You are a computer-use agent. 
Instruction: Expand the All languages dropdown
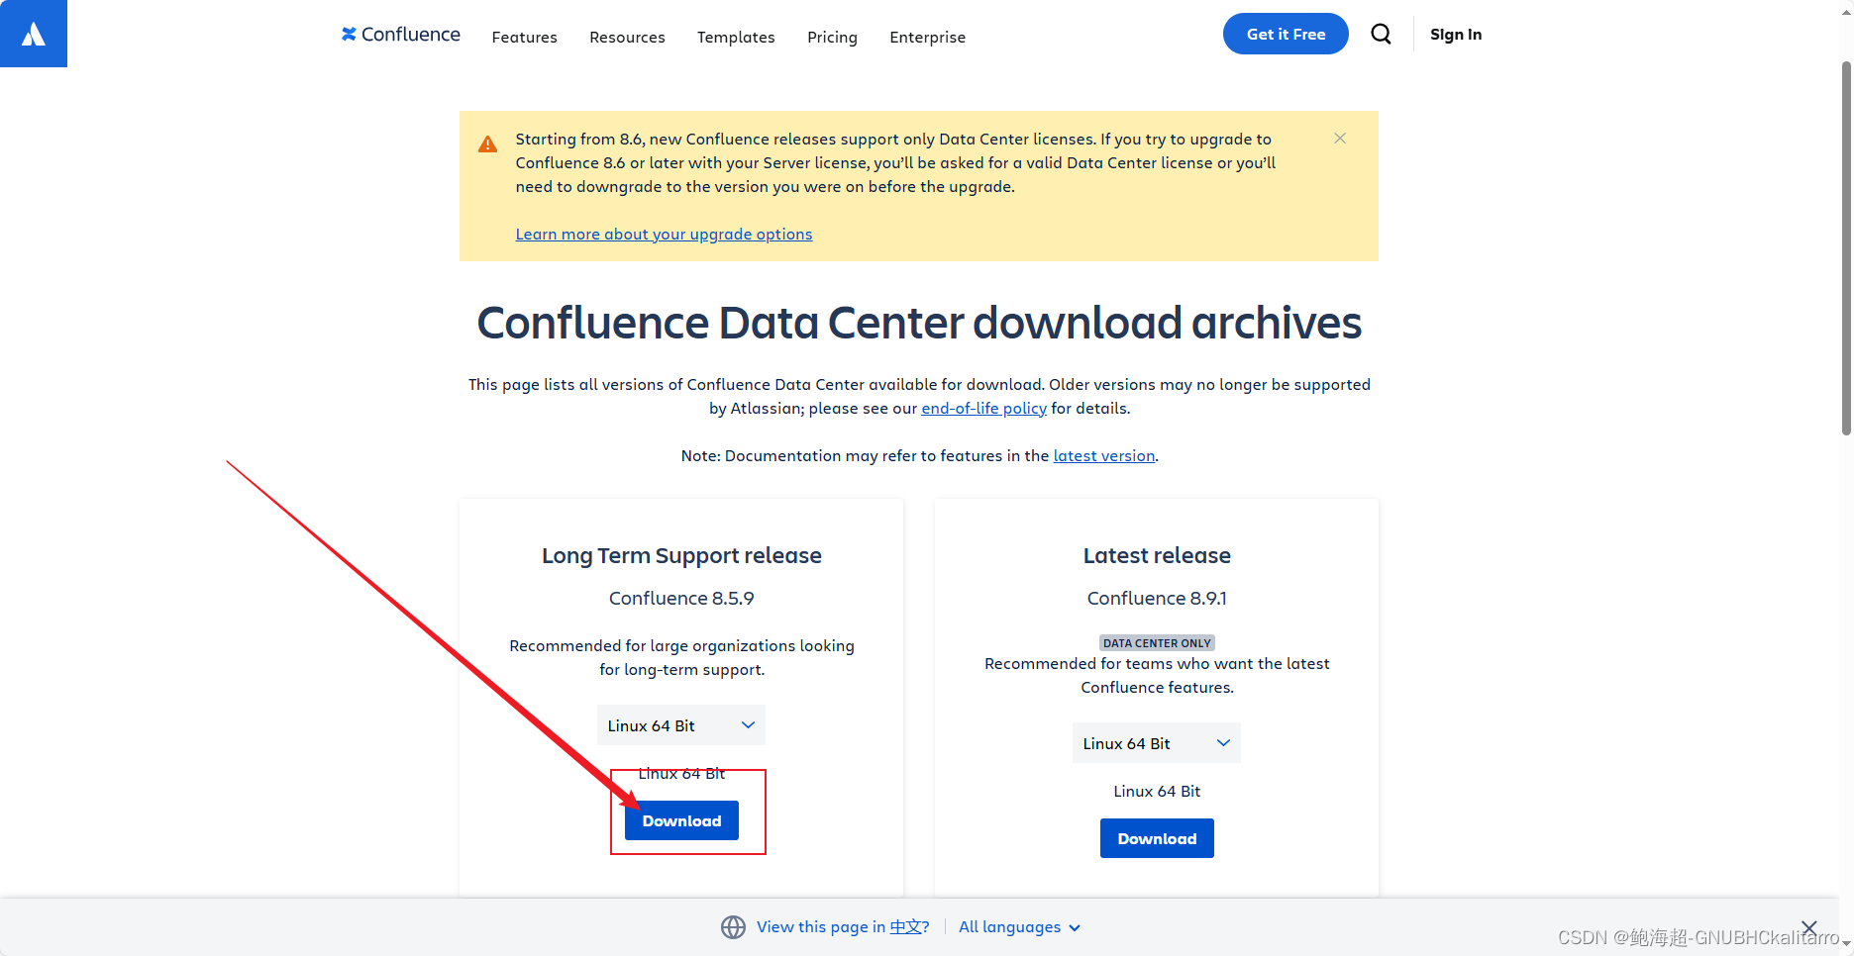click(1019, 927)
